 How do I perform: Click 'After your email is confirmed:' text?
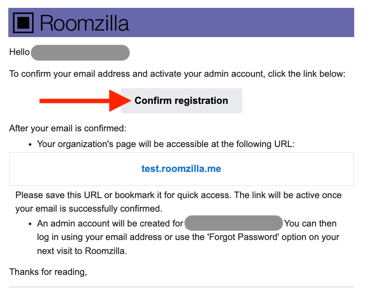click(68, 129)
